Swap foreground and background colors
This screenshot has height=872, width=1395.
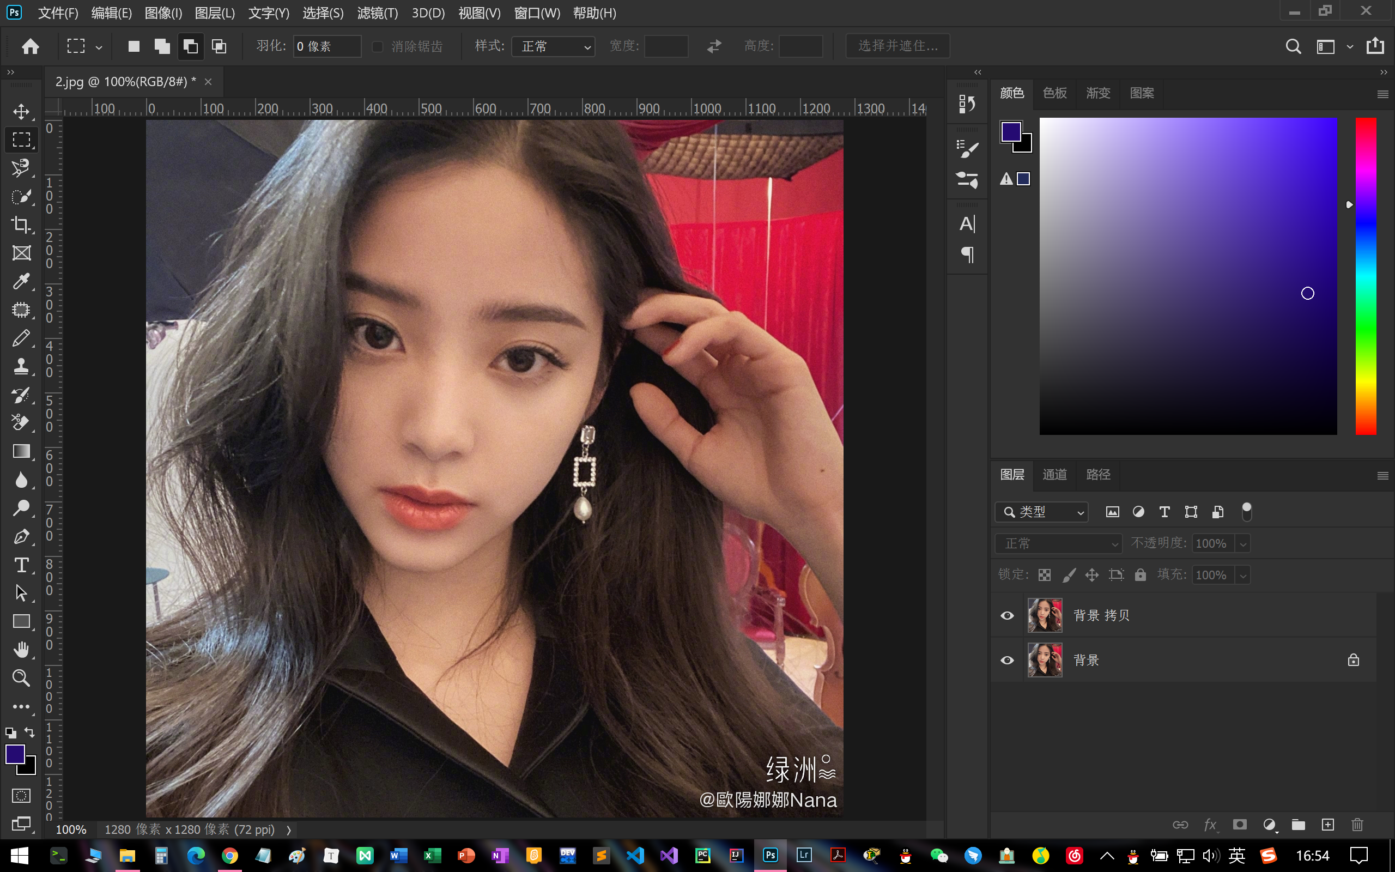tap(29, 732)
